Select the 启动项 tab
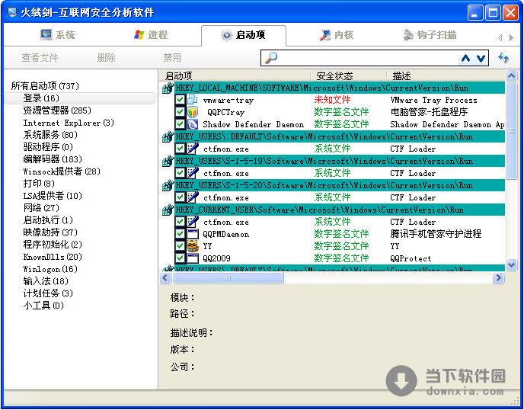Screen dimensions: 524x410 (x=244, y=36)
